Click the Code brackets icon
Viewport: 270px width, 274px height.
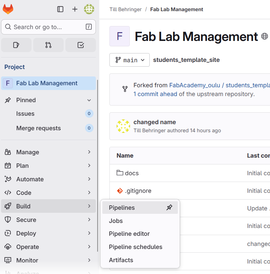click(8, 193)
